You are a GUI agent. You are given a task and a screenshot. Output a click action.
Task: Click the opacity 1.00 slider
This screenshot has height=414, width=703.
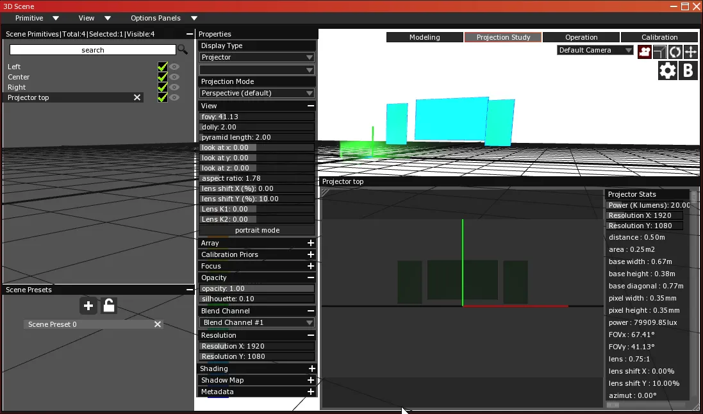(257, 288)
